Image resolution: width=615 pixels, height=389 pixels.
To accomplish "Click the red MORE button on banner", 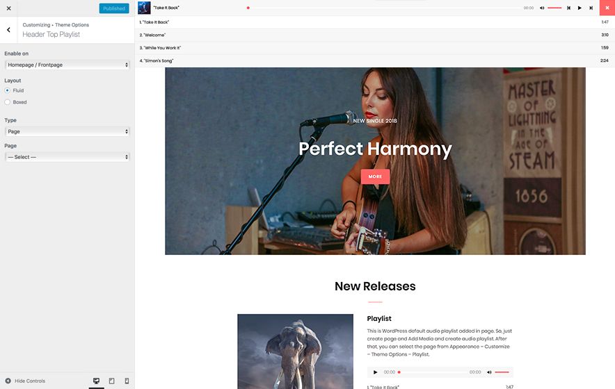I will (x=375, y=176).
